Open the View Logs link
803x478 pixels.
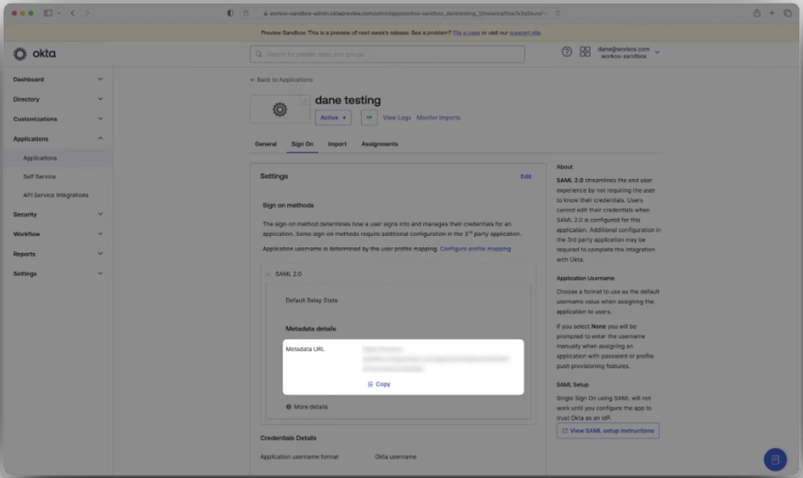397,118
